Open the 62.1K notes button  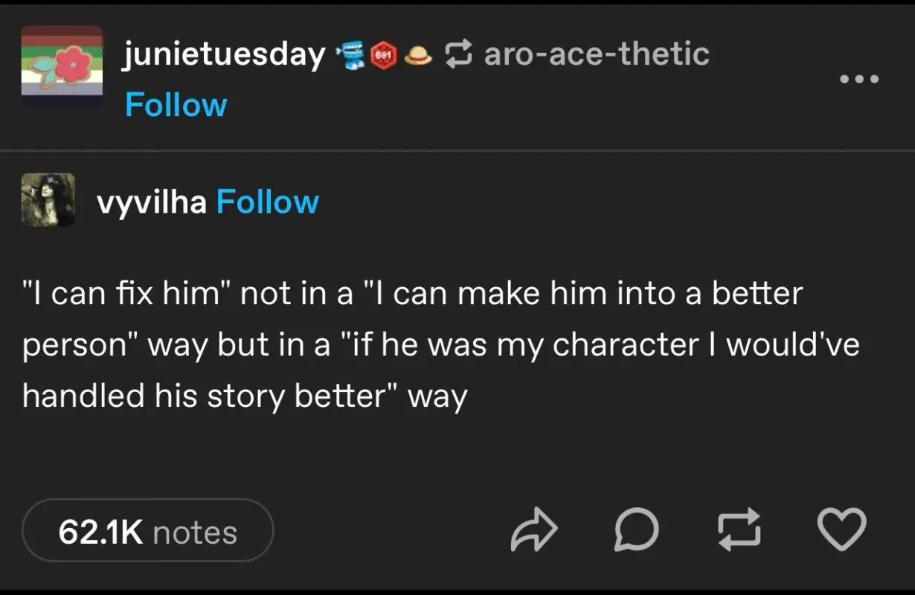148,532
